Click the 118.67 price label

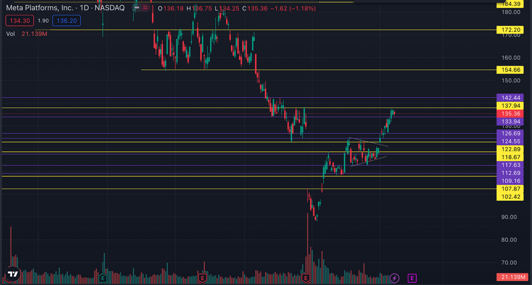(511, 157)
